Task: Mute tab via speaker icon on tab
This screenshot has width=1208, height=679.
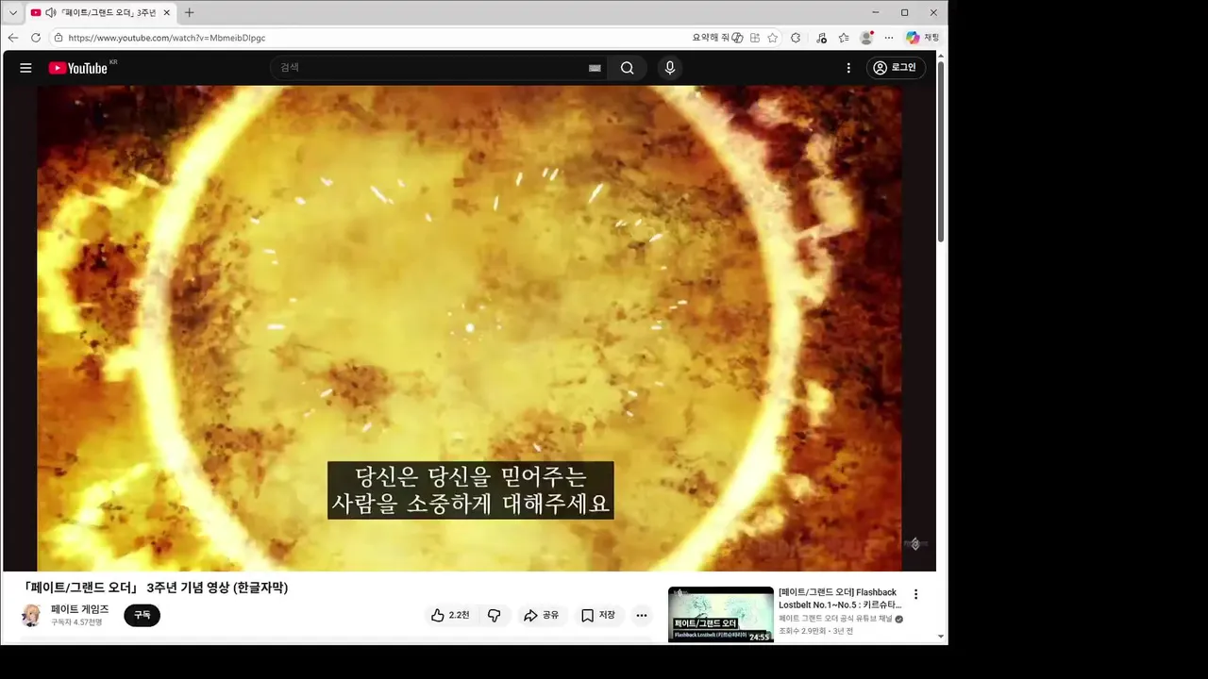Action: (51, 12)
